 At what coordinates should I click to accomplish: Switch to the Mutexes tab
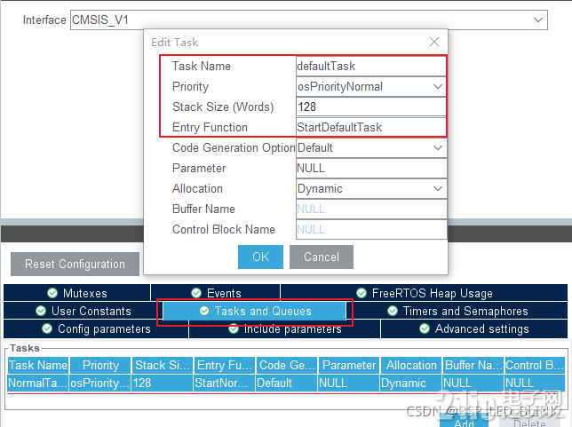pyautogui.click(x=77, y=293)
